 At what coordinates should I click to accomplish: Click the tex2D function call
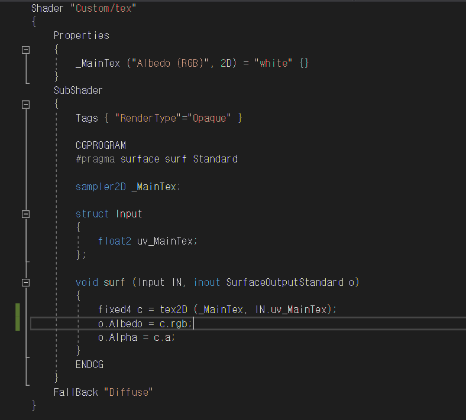(173, 310)
